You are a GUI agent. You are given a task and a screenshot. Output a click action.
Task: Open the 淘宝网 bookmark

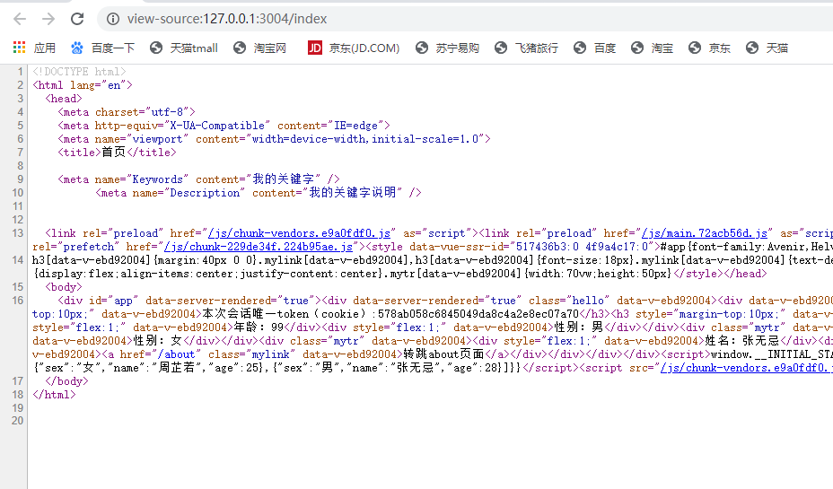259,48
